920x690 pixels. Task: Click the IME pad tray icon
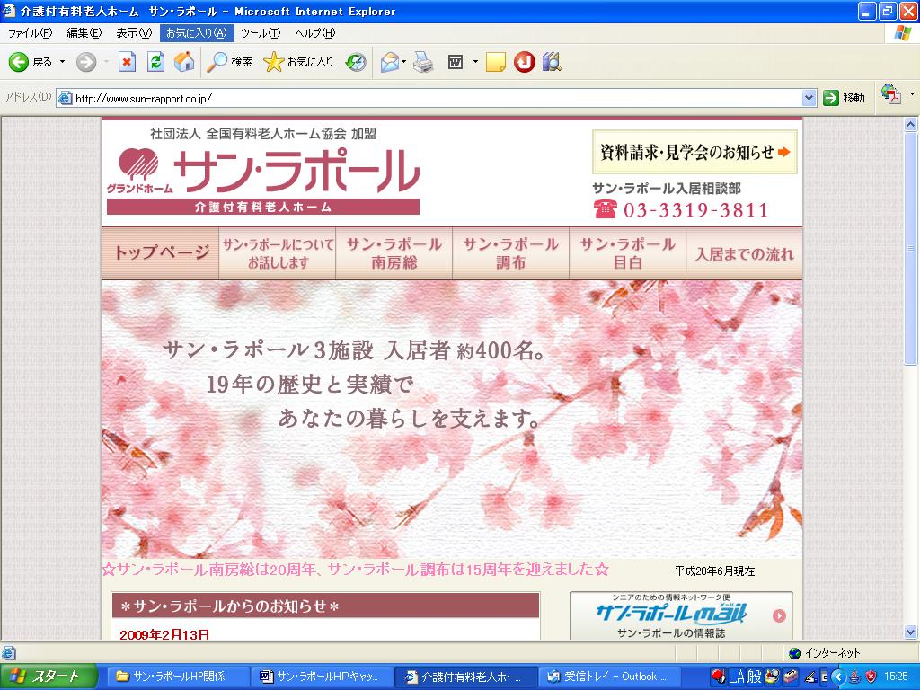tap(773, 677)
